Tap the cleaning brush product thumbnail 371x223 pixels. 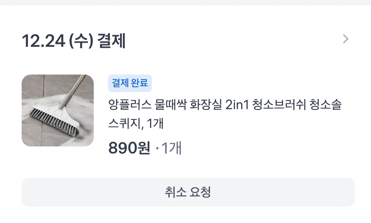(58, 110)
